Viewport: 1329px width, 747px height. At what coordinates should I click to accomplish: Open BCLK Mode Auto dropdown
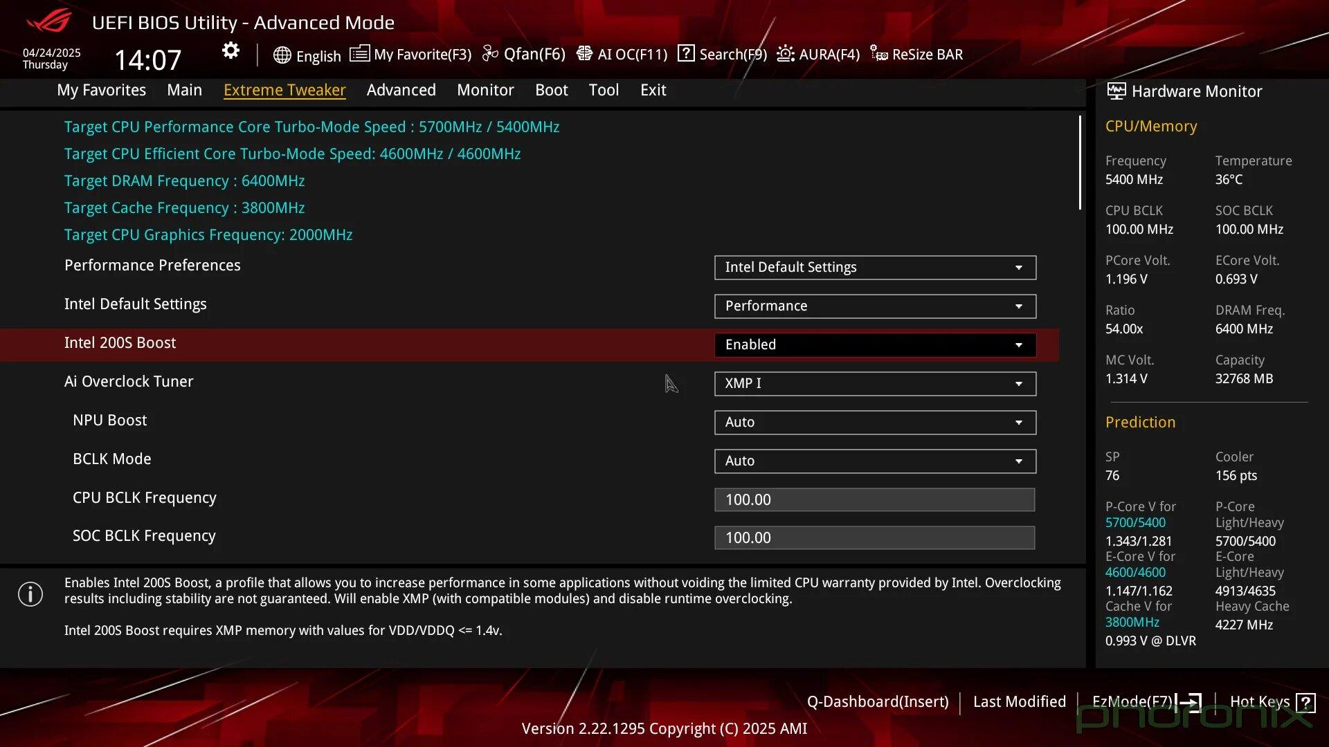pos(875,461)
